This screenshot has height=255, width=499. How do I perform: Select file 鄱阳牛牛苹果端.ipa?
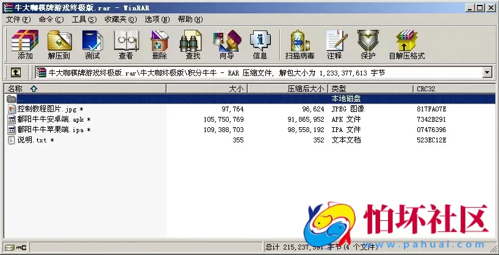[x=54, y=130]
